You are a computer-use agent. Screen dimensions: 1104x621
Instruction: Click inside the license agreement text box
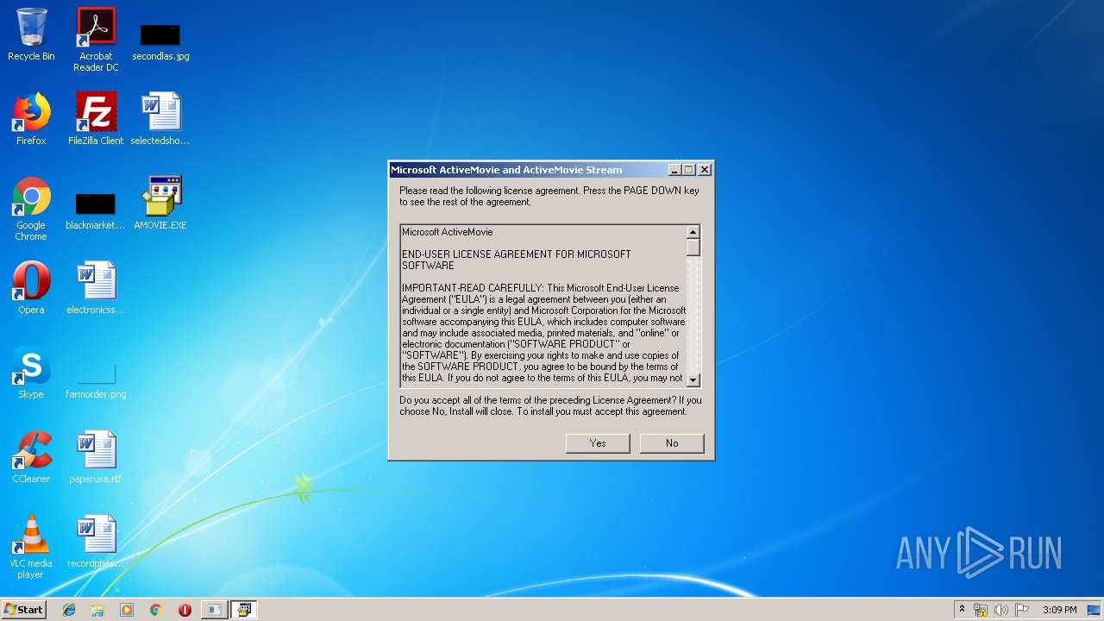click(543, 306)
